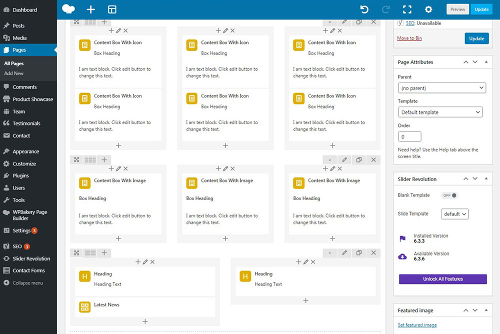Click Unlock All Features button
The height and width of the screenshot is (334, 500).
443,279
